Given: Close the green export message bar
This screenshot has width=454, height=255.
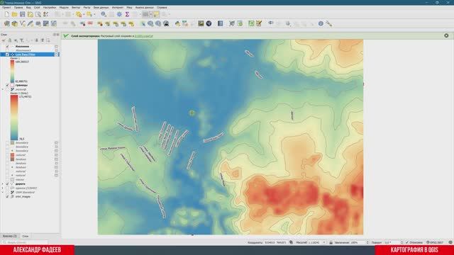Looking at the screenshot, I should (x=446, y=35).
